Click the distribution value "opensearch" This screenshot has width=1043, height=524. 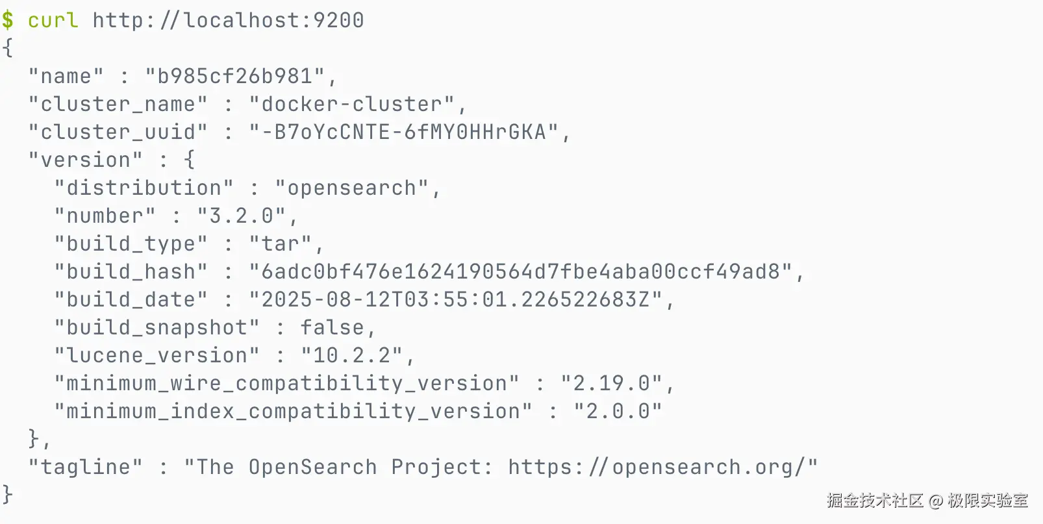pyautogui.click(x=351, y=188)
